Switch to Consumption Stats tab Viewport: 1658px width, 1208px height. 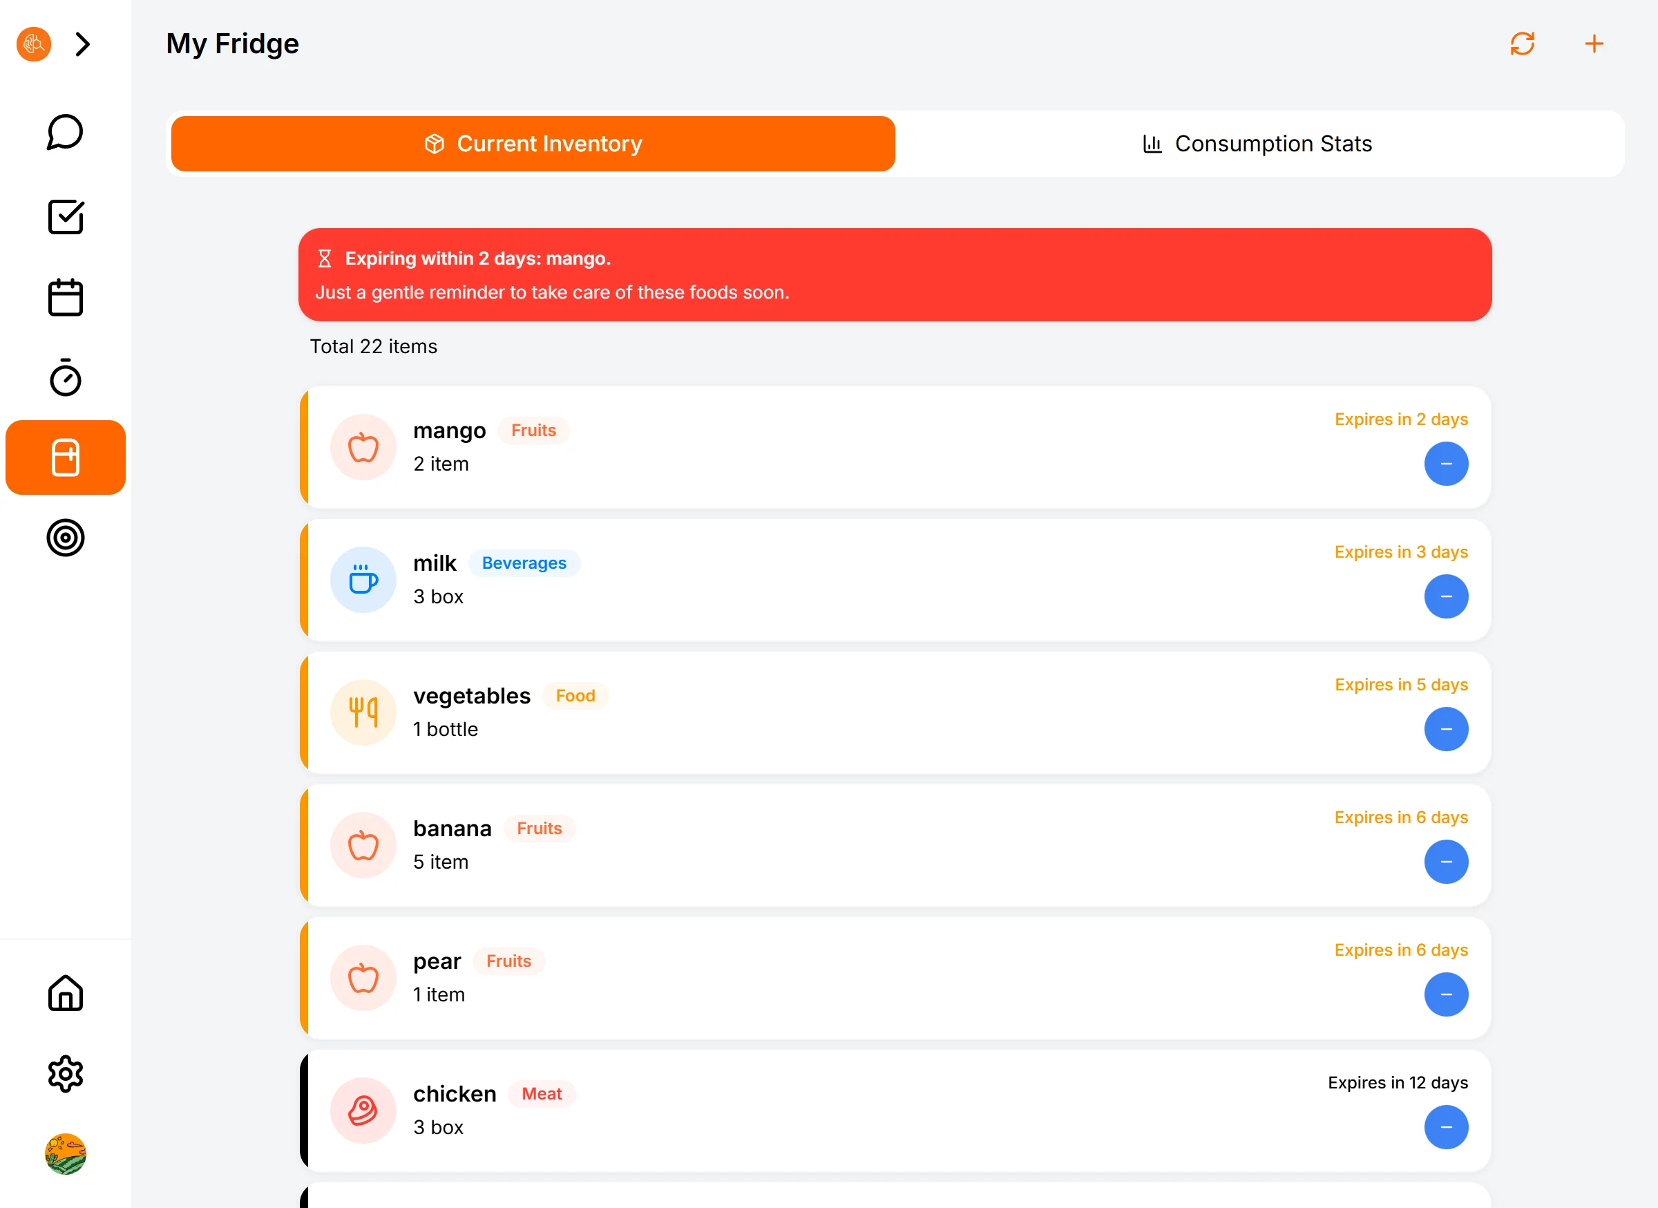tap(1258, 144)
